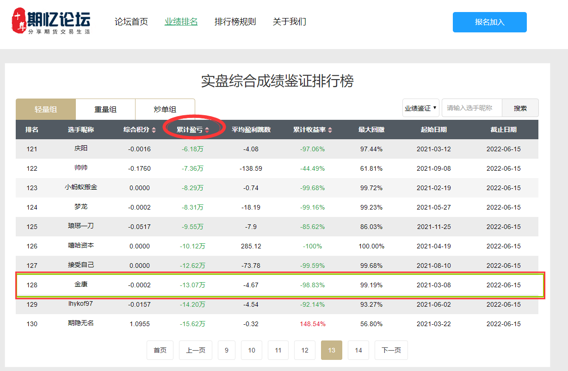Image resolution: width=568 pixels, height=371 pixels.
Task: Sort by 累计收益率 column arrows
Action: (x=330, y=130)
